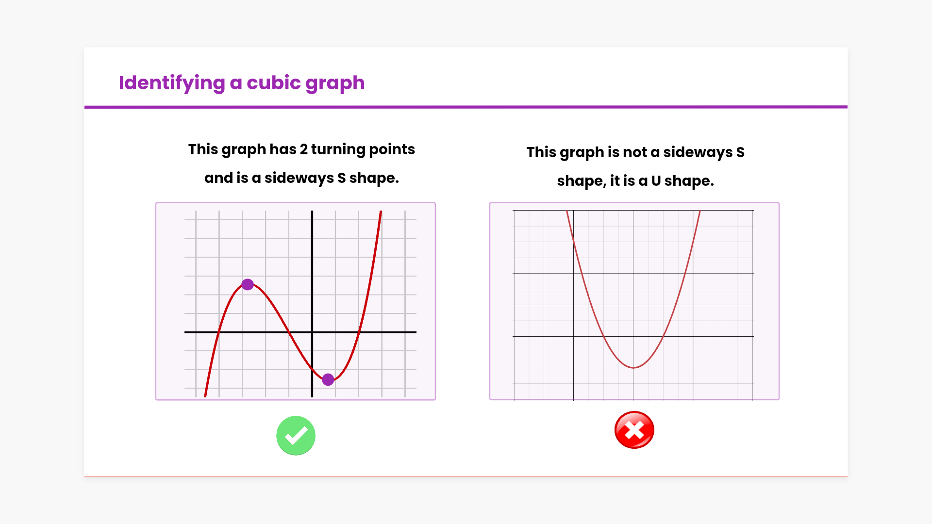This screenshot has width=932, height=524.
Task: Click the word 'cubic' in the title
Action: [x=274, y=83]
